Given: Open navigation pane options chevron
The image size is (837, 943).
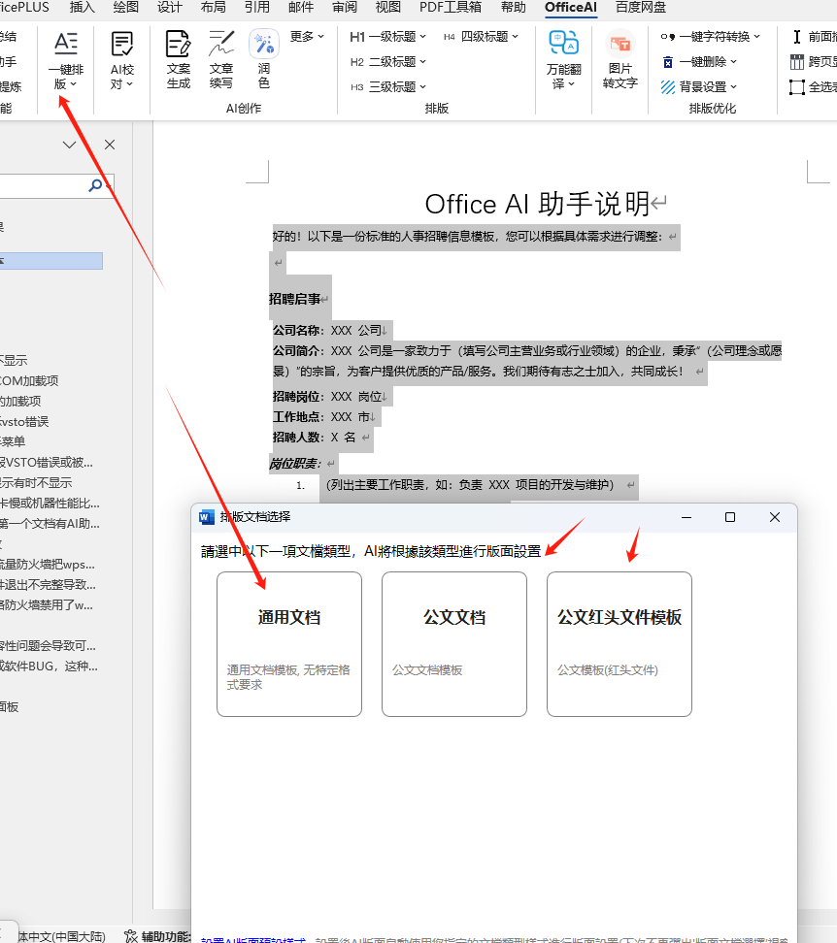Looking at the screenshot, I should point(69,145).
